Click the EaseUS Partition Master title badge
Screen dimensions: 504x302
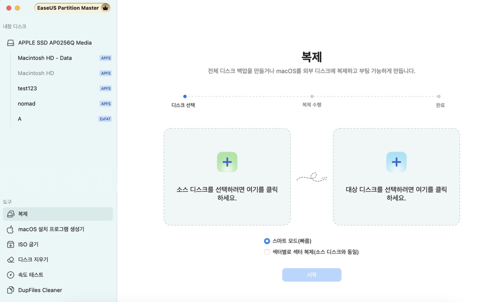tap(72, 8)
